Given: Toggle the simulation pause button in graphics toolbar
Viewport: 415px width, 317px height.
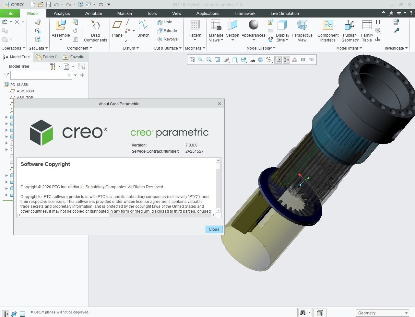Looking at the screenshot, I should click(x=303, y=60).
